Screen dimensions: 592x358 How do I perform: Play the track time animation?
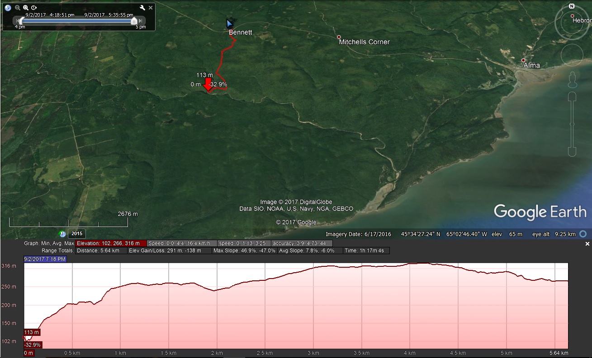pyautogui.click(x=33, y=8)
